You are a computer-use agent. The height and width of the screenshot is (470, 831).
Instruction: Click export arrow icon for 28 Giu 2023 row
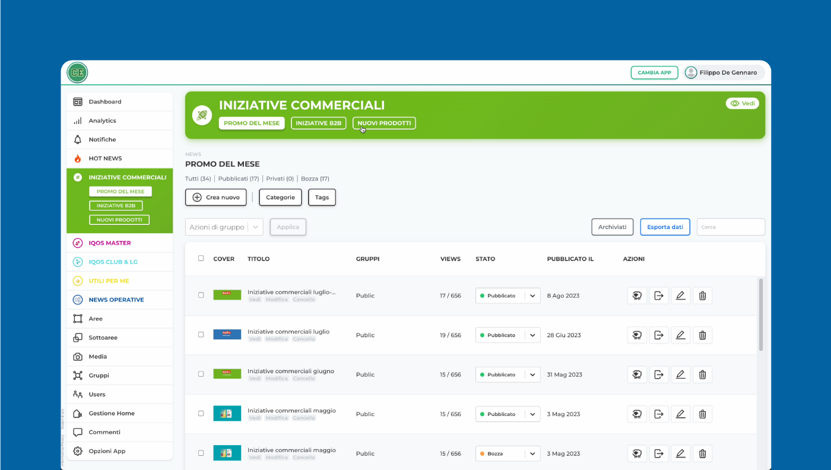[x=658, y=335]
